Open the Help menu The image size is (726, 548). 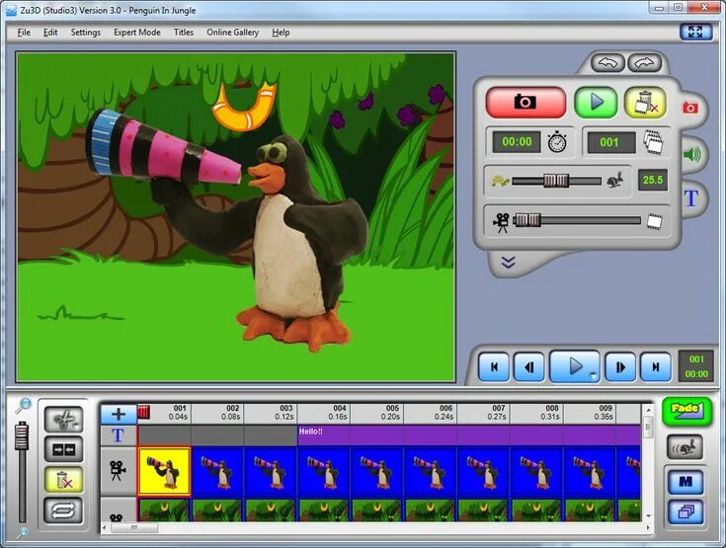[281, 33]
